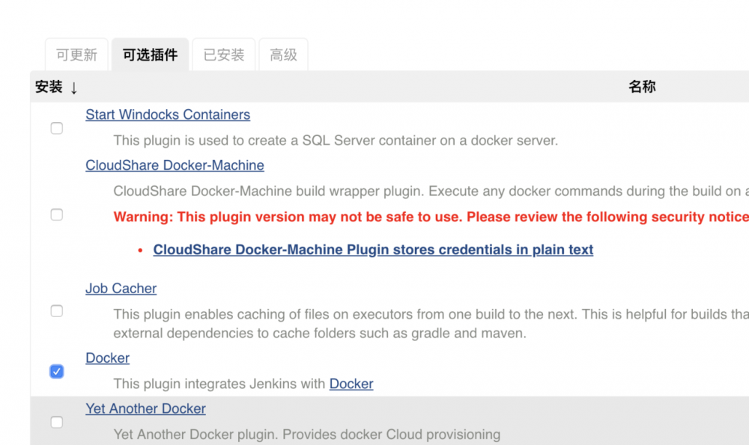Switch to the 可更新 (Updates) tab

click(76, 54)
